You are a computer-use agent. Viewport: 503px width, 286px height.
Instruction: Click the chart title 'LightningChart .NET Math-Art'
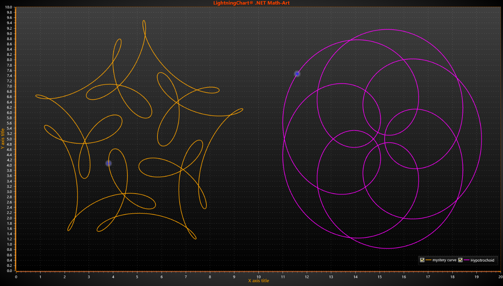click(251, 3)
